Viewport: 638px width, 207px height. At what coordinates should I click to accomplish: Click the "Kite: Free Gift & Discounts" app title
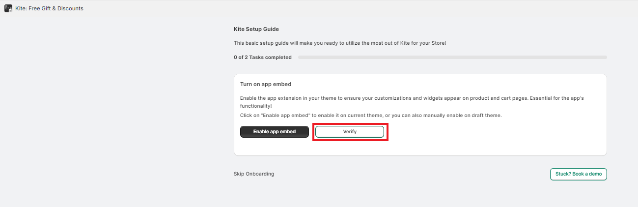point(49,8)
